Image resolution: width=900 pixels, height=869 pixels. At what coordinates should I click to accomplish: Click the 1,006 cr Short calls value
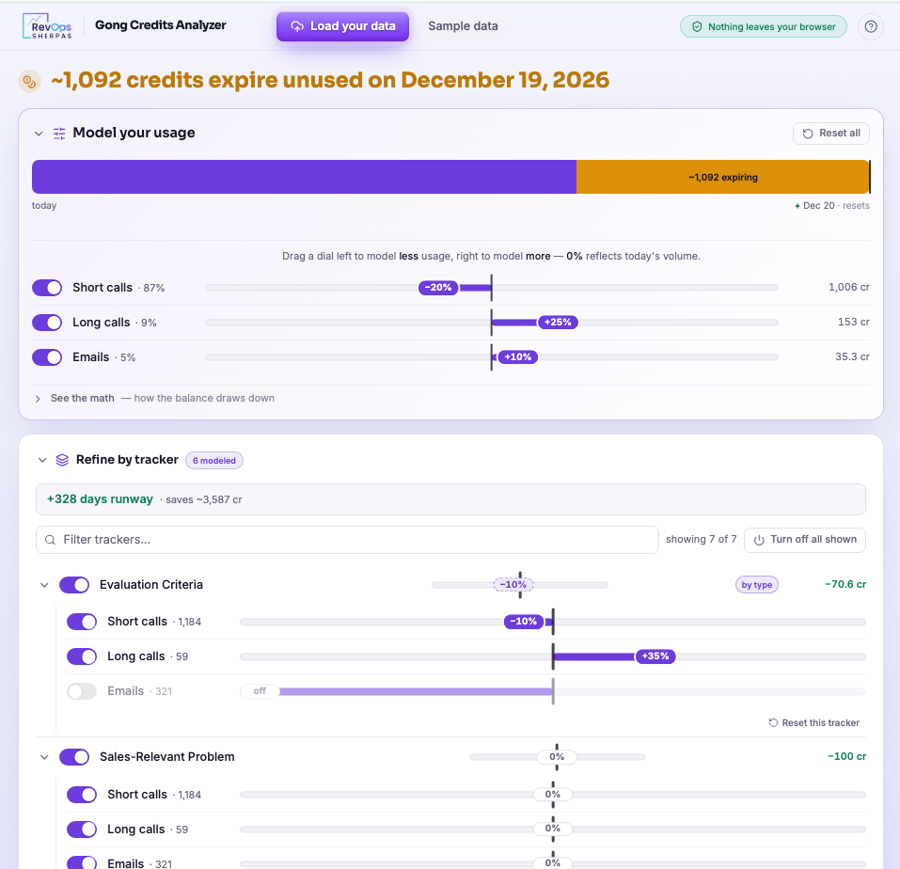click(x=848, y=287)
